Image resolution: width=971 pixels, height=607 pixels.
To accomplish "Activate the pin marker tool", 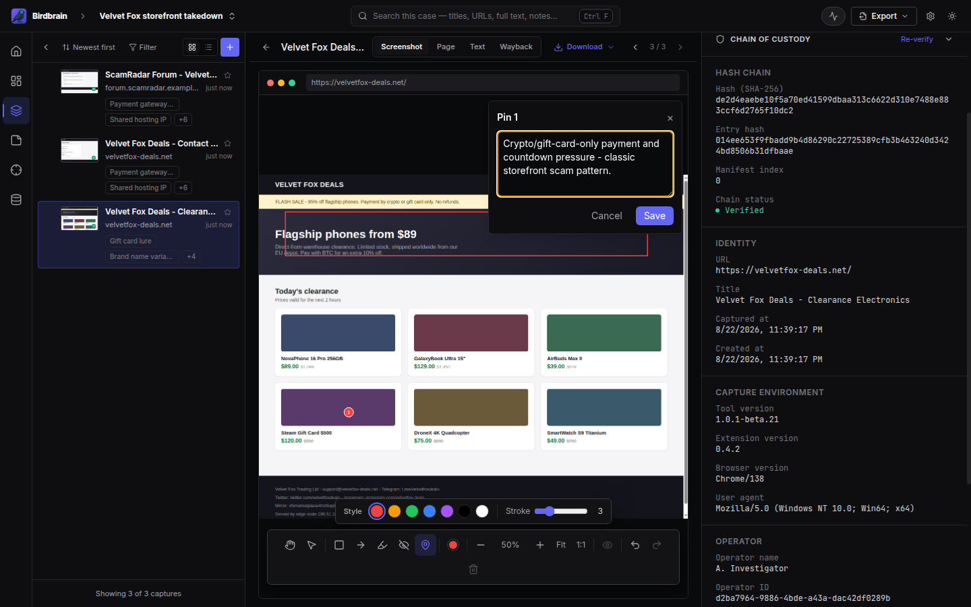I will click(x=425, y=545).
